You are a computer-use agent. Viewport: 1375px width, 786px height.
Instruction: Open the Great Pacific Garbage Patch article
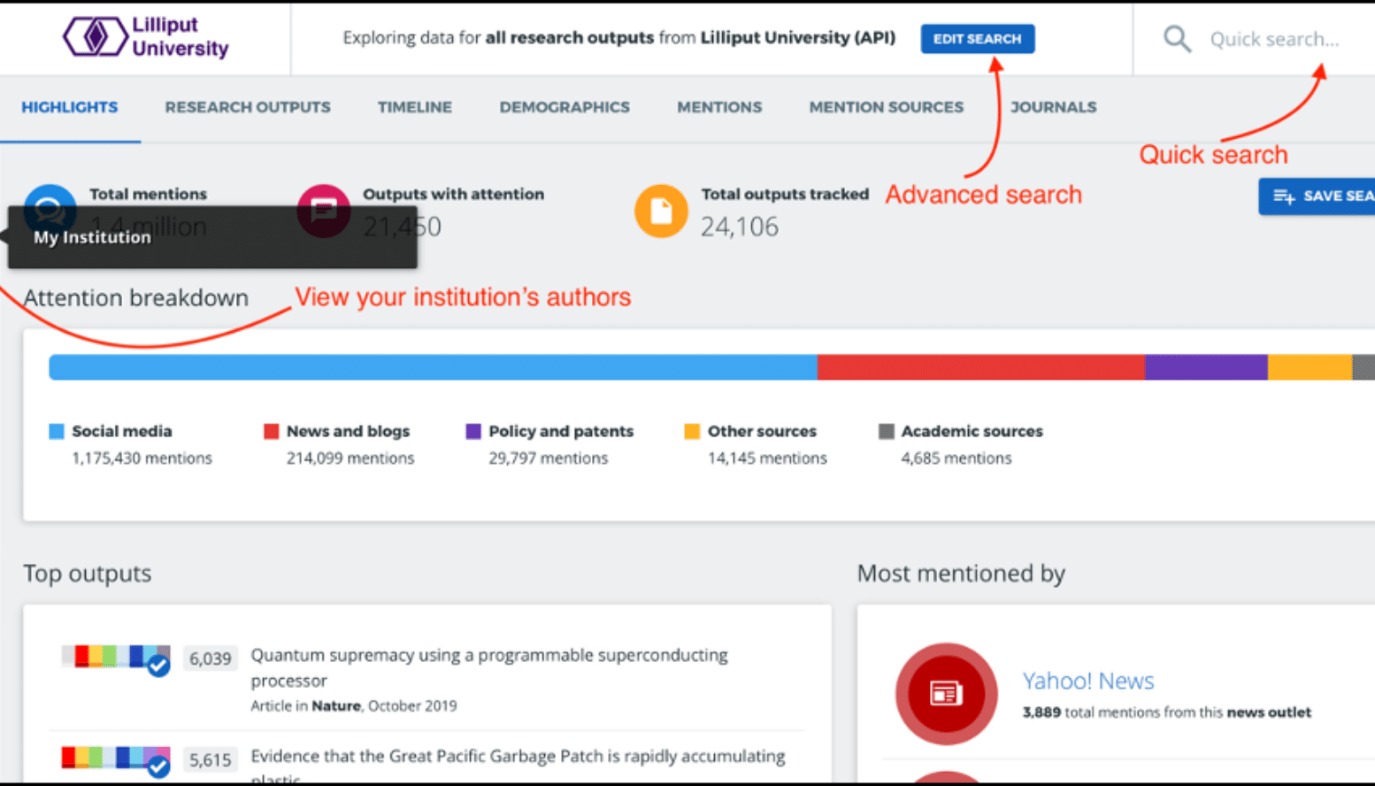[518, 767]
